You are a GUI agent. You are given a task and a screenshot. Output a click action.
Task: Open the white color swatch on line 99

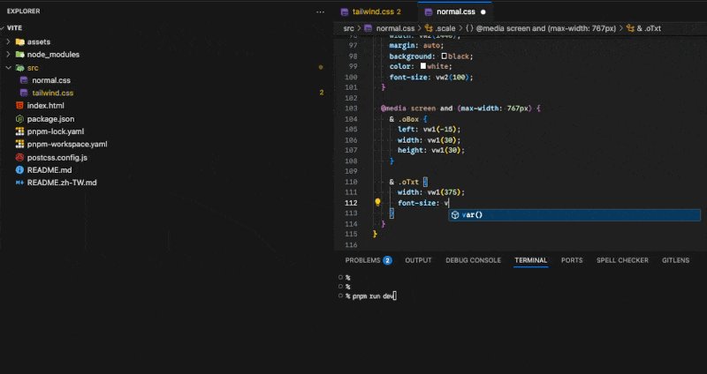tap(423, 66)
